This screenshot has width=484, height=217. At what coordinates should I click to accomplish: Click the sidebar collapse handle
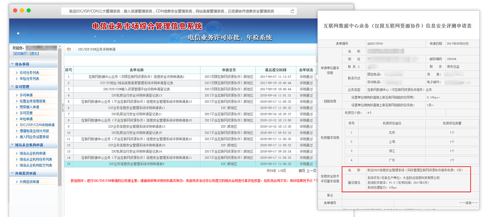coord(63,106)
